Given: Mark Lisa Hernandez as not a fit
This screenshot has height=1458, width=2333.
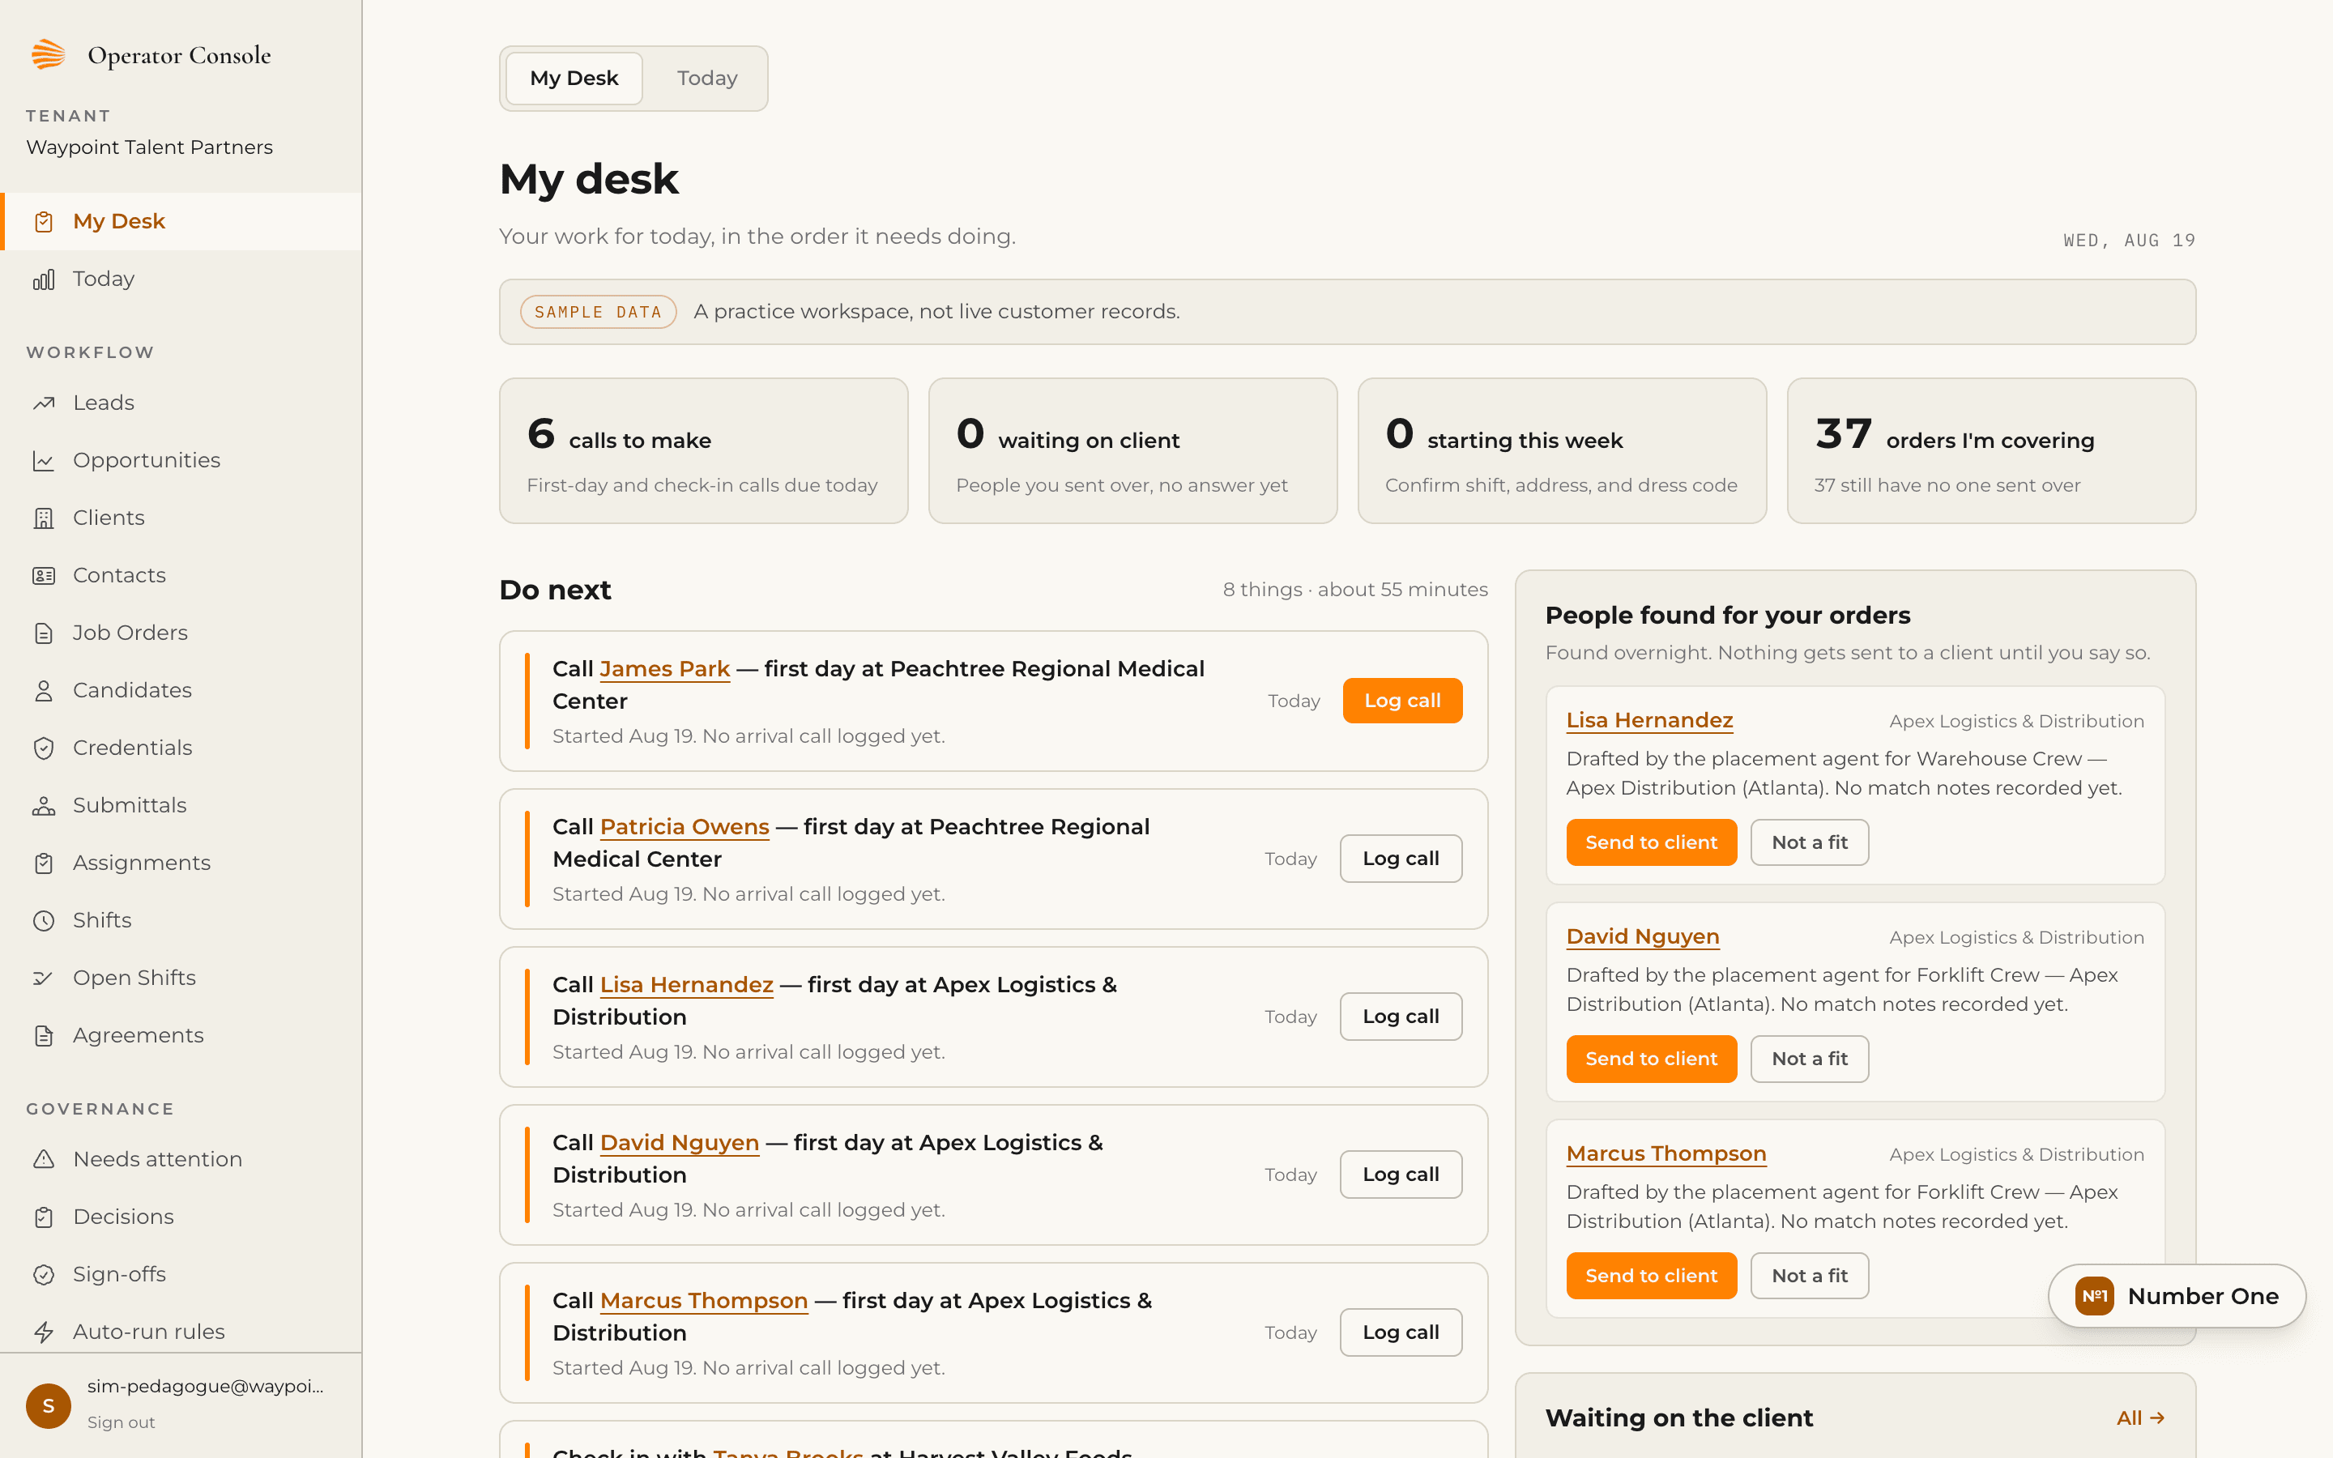Looking at the screenshot, I should [x=1810, y=842].
